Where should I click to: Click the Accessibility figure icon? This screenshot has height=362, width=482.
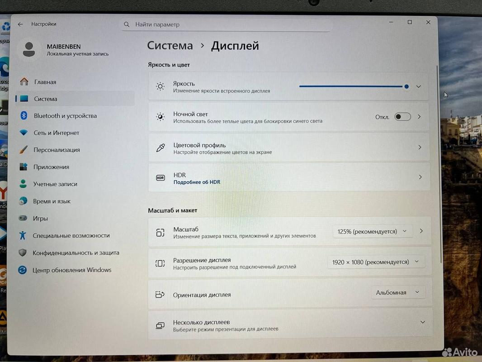coord(23,235)
